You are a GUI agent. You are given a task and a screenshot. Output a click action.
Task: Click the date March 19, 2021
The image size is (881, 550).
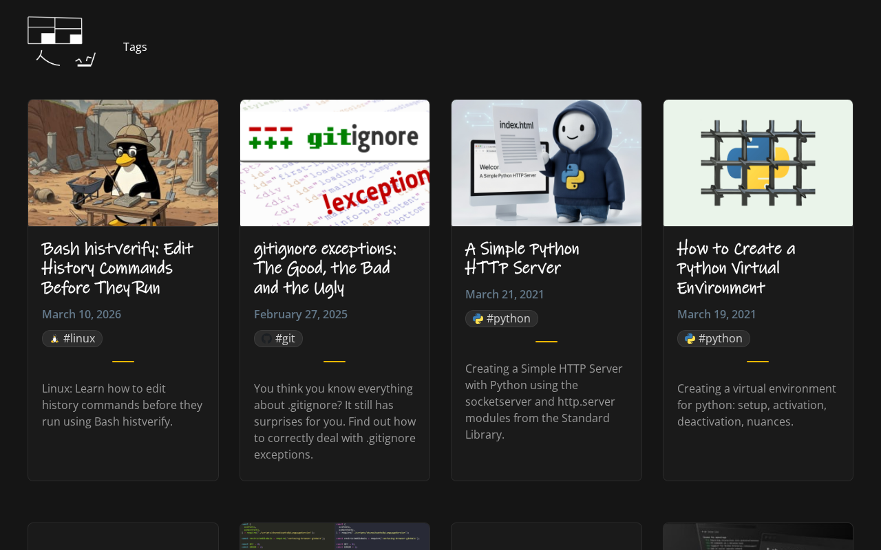point(717,314)
